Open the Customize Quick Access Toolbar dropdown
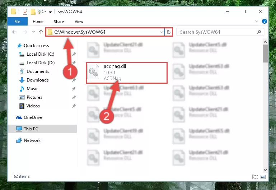This screenshot has width=276, height=190. point(50,12)
